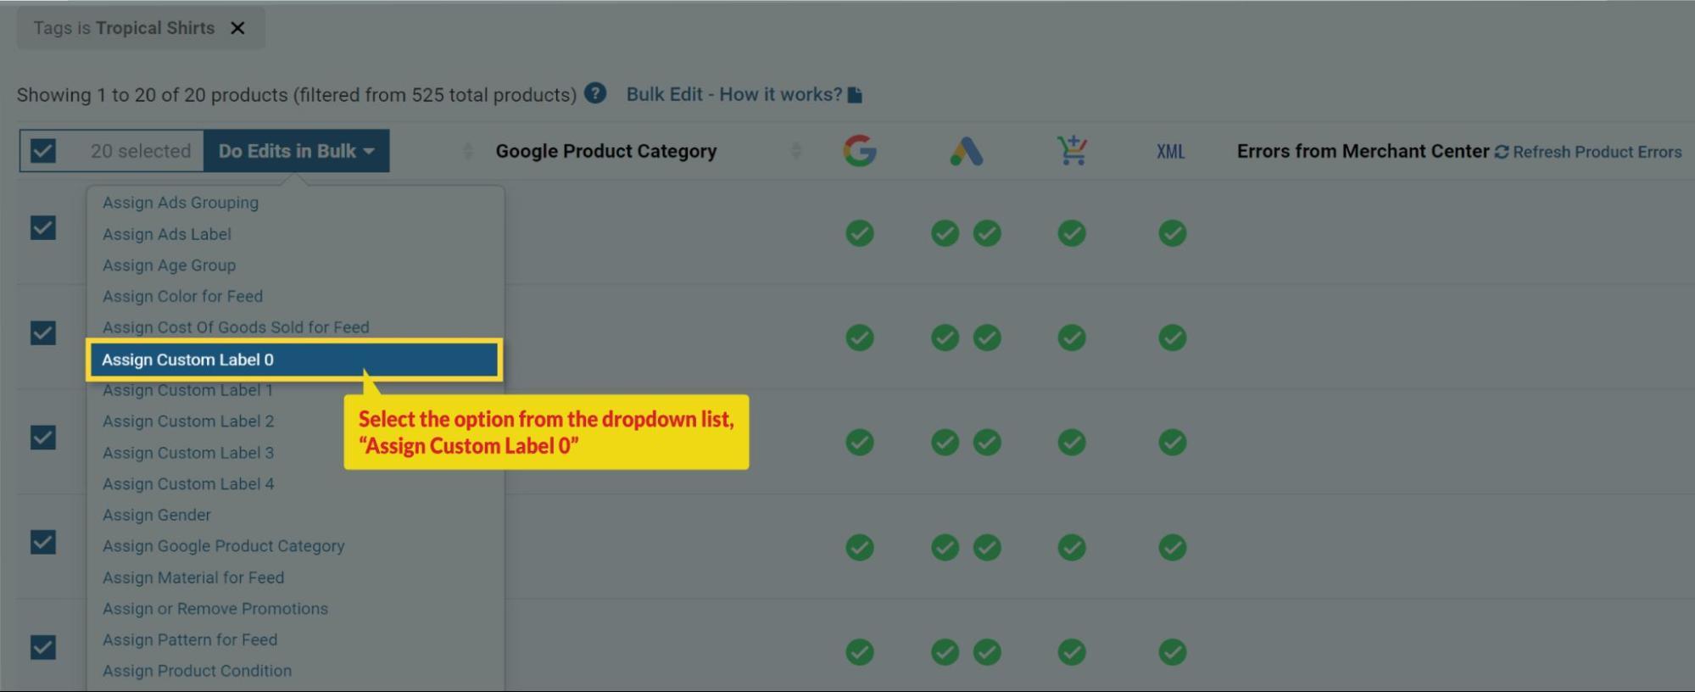Choose Assign Google Product Category option
Viewport: 1695px width, 692px height.
[x=223, y=546]
